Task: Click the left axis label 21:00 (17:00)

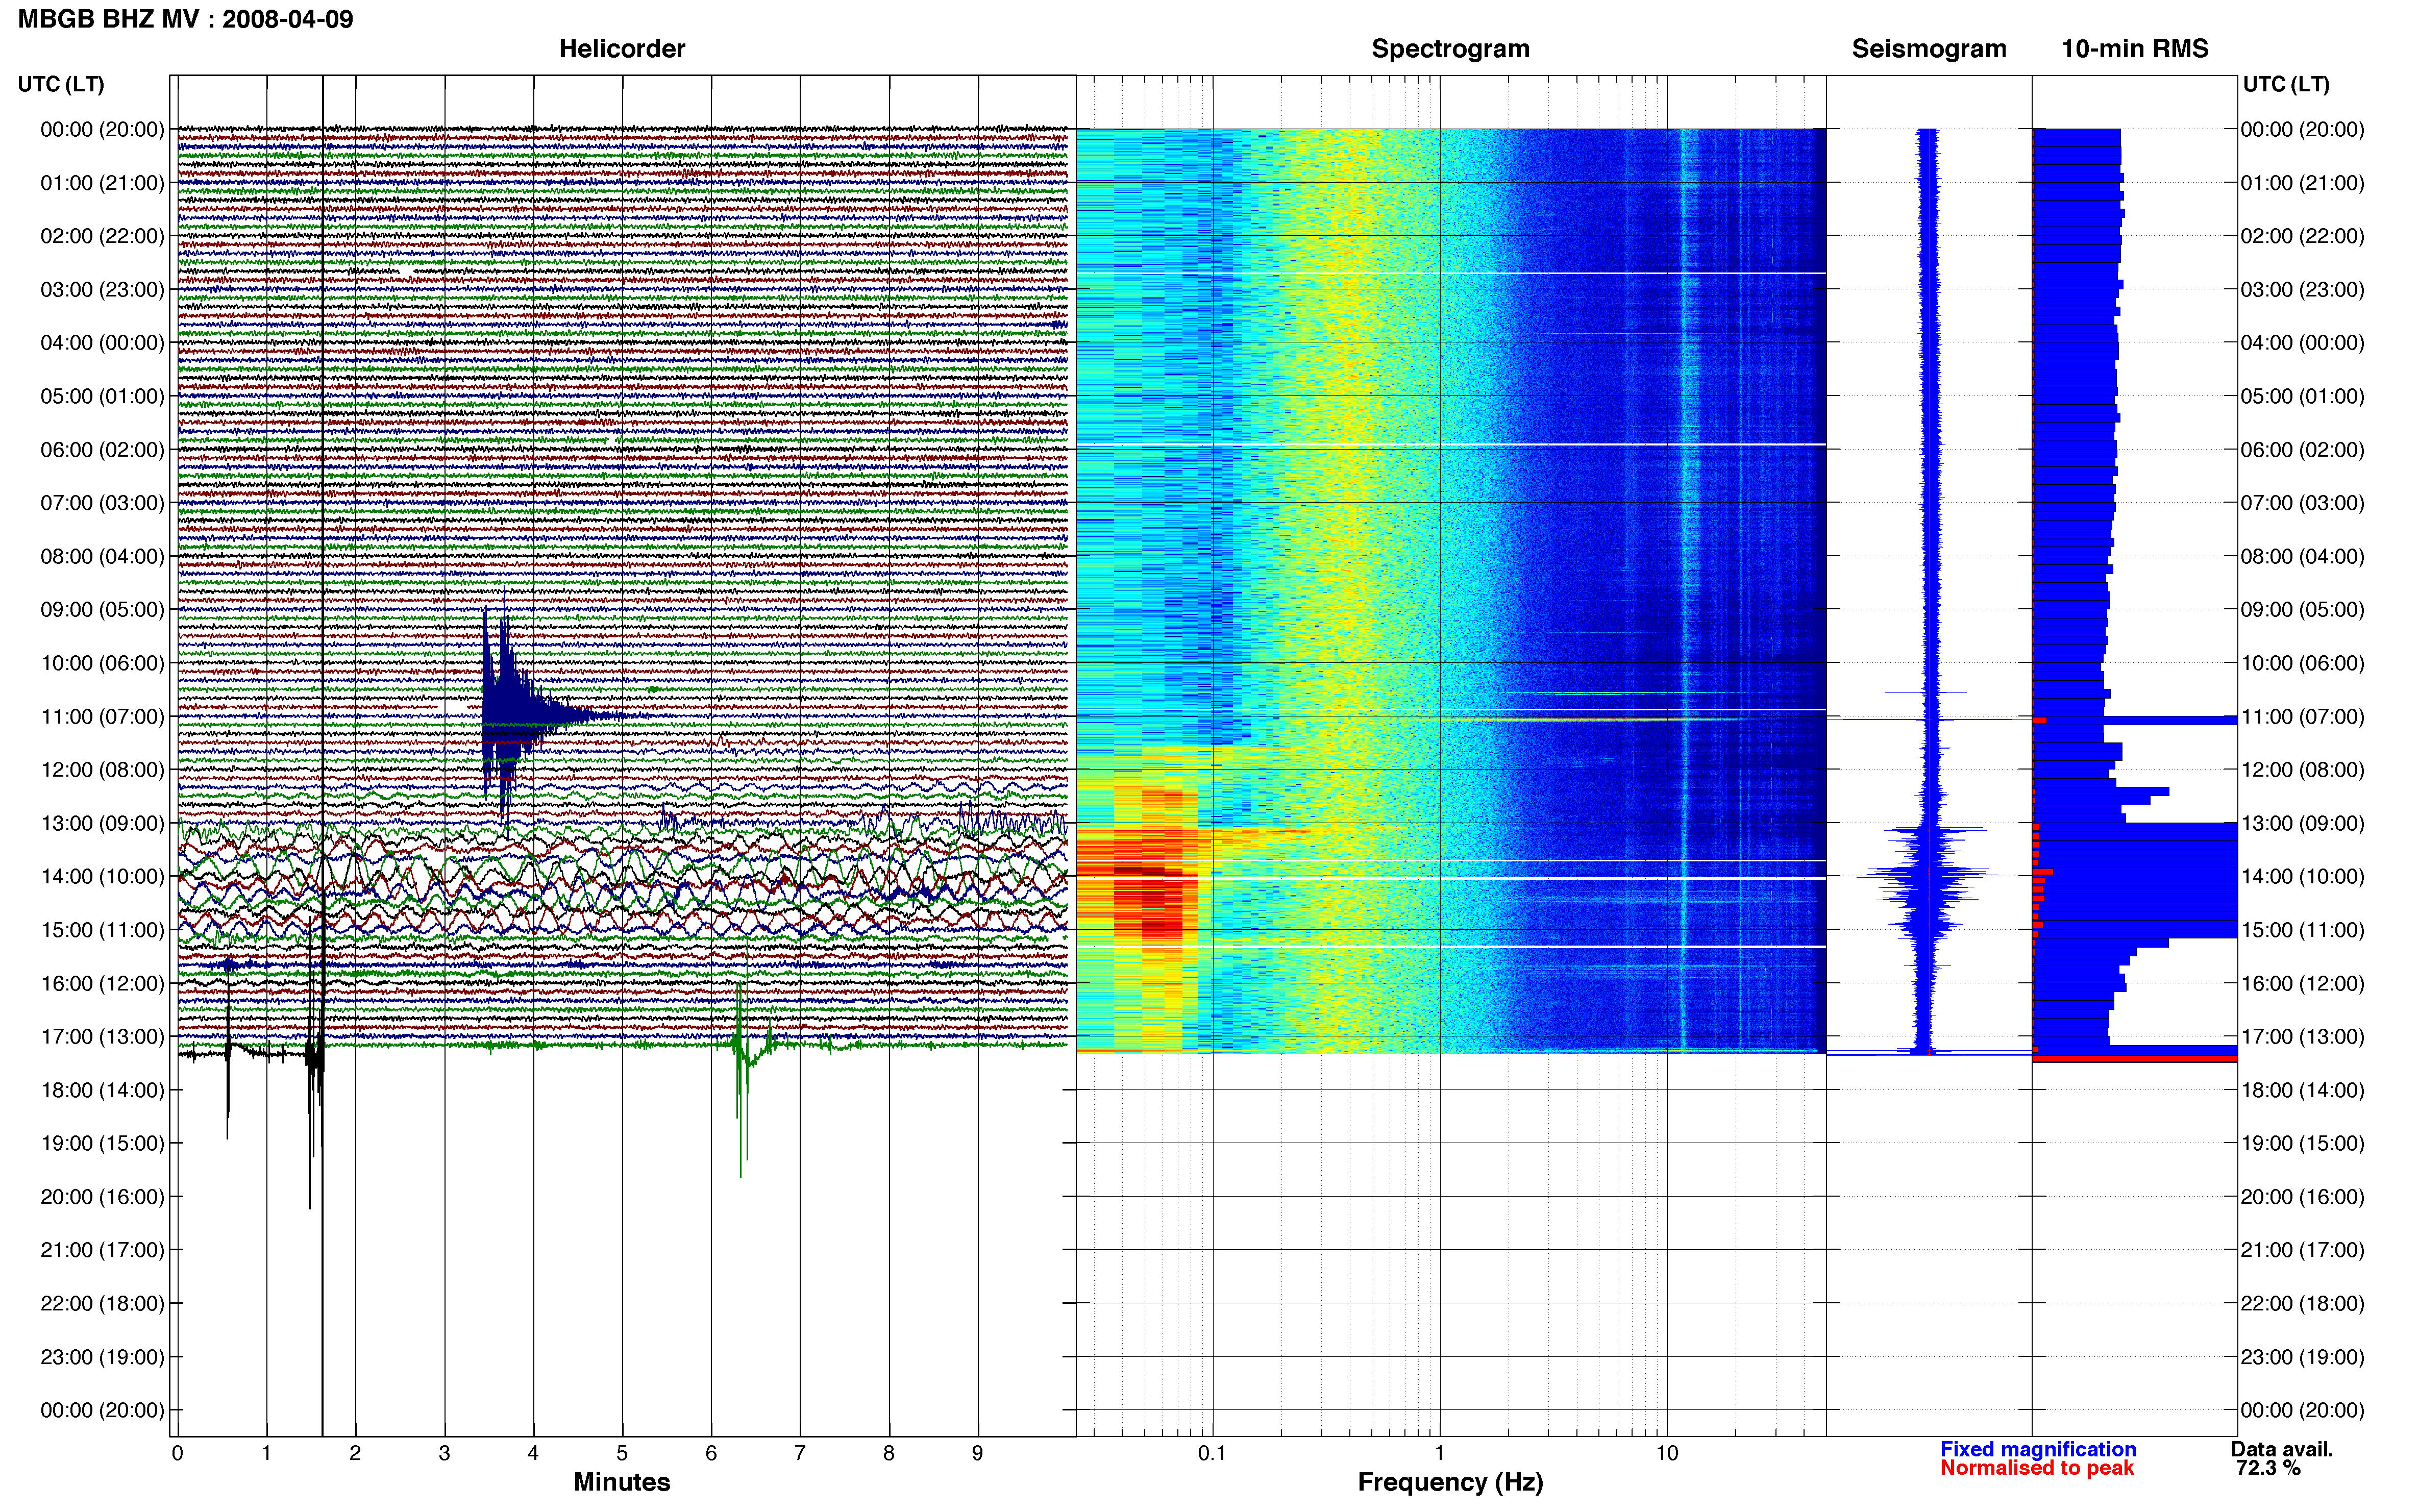Action: (102, 1250)
